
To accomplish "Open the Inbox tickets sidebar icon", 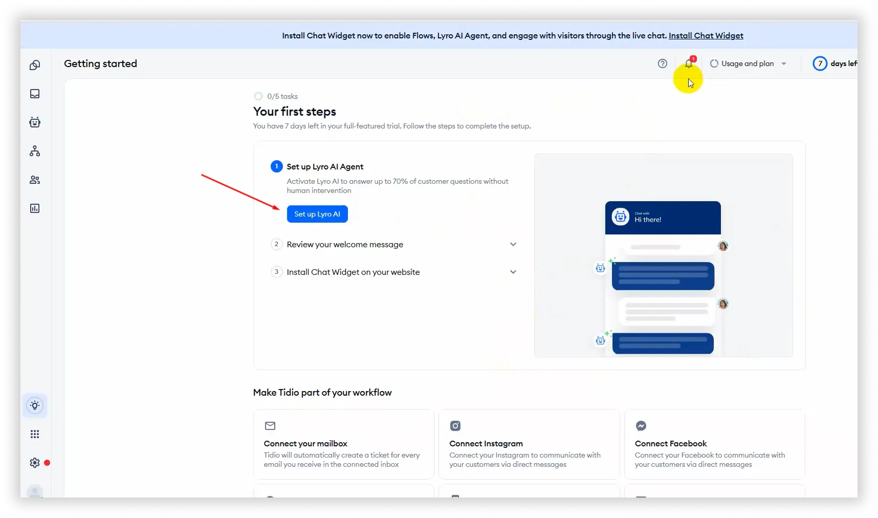I will pos(35,94).
